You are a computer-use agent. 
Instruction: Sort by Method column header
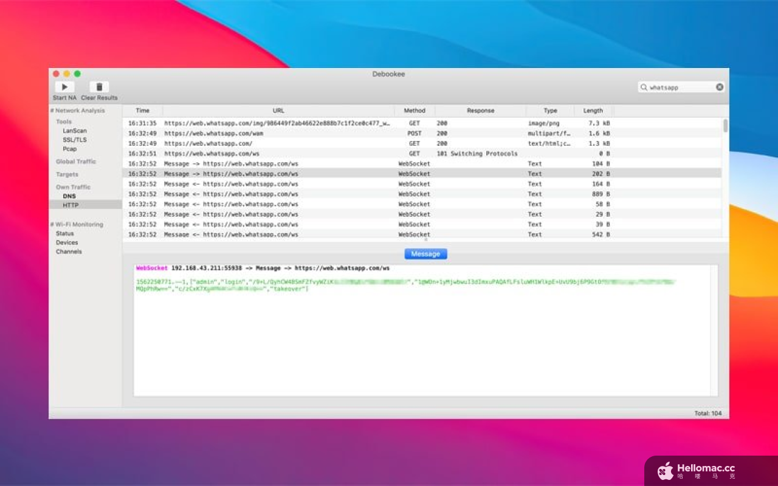pos(415,111)
